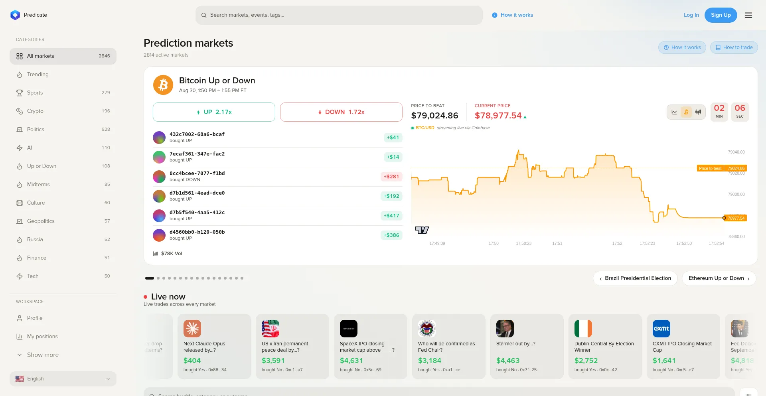Open the Russia category
Image resolution: width=766 pixels, height=396 pixels.
pos(63,240)
